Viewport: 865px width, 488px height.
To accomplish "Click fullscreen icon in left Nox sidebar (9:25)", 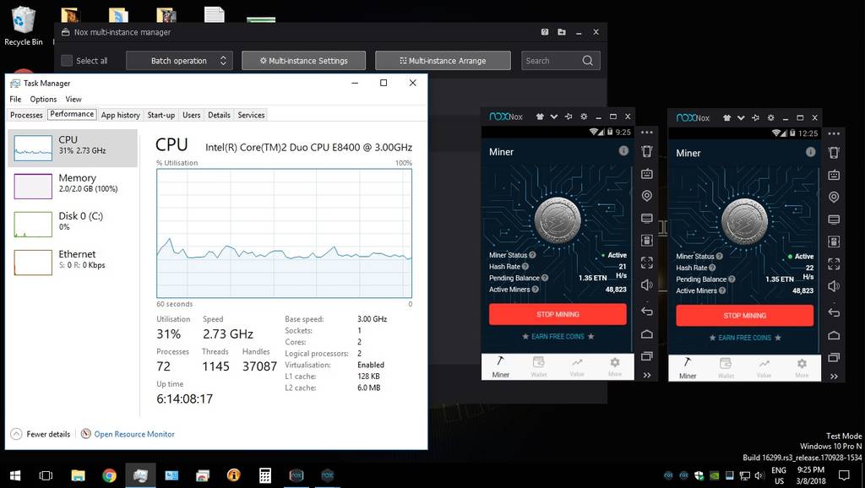I will 647,263.
